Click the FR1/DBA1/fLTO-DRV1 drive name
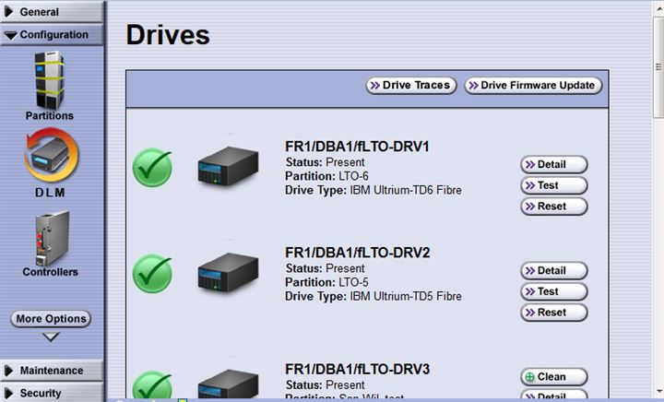The image size is (664, 402). coord(357,147)
